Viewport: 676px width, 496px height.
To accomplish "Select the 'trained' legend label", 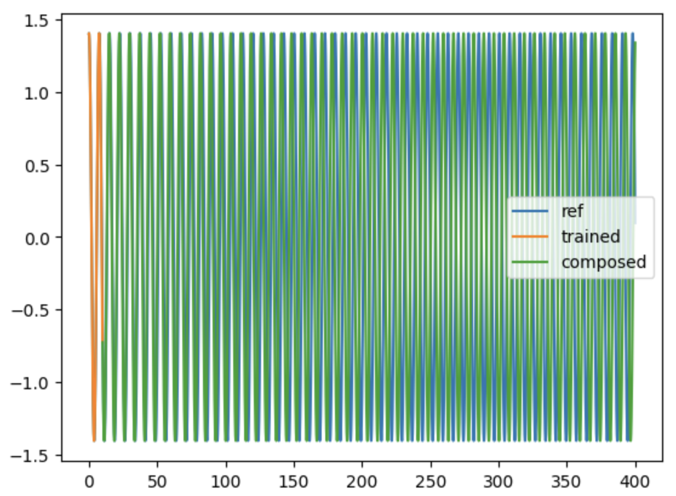I will point(591,236).
